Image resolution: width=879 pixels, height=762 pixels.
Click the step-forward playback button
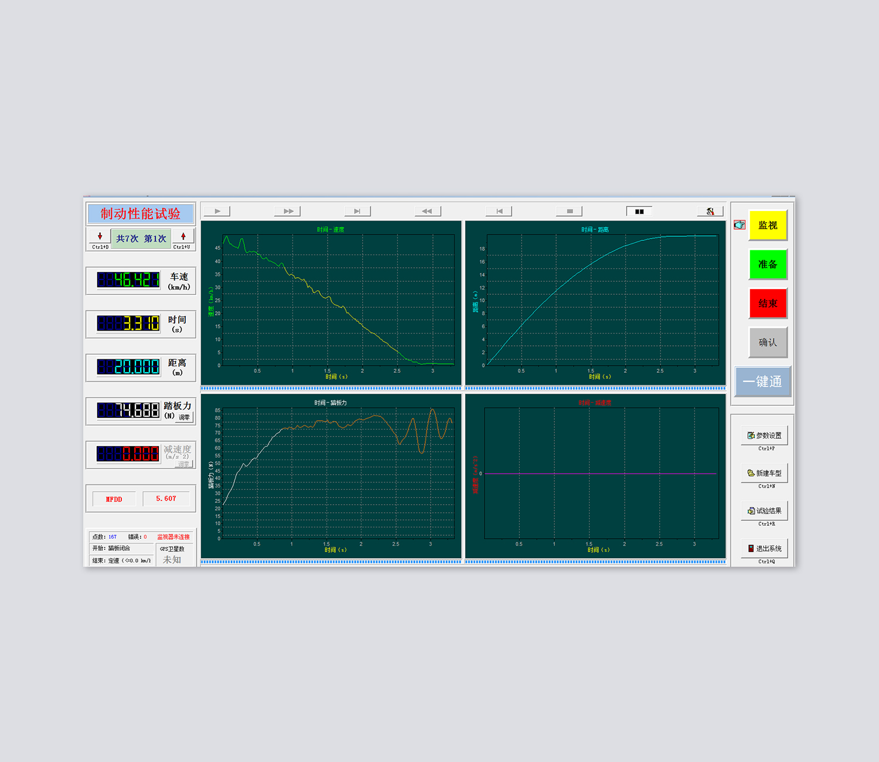[357, 211]
